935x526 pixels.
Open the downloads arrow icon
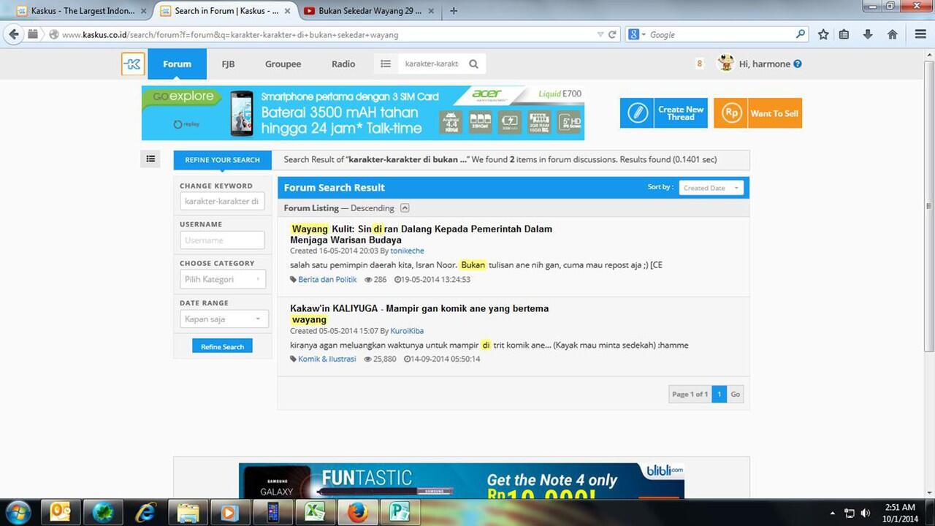coord(868,34)
